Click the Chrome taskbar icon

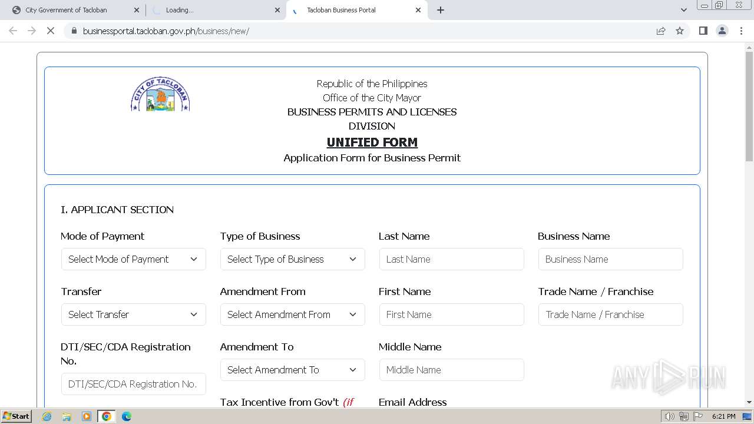coord(107,416)
